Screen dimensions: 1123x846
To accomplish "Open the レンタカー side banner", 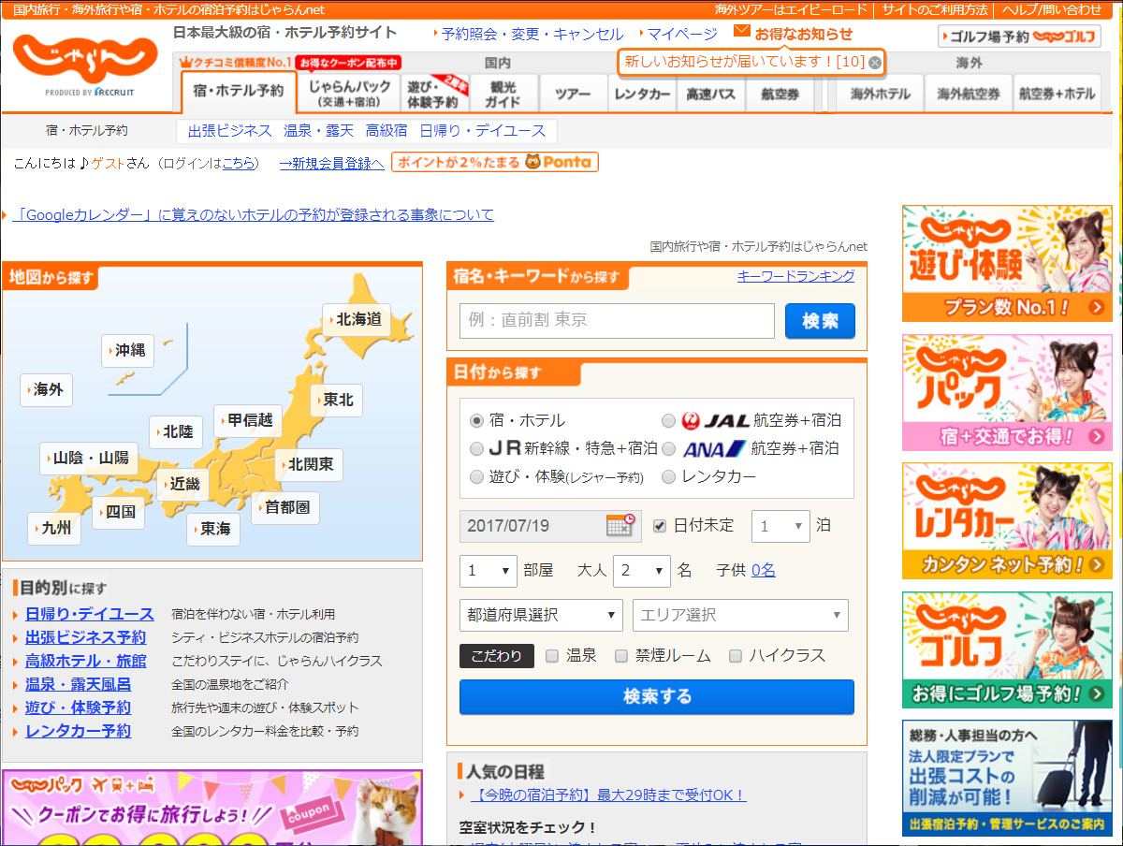I will [1007, 521].
